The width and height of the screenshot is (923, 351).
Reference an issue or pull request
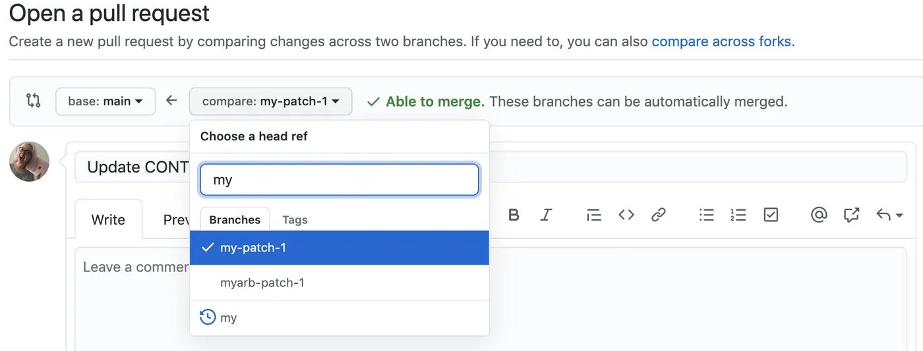[851, 215]
